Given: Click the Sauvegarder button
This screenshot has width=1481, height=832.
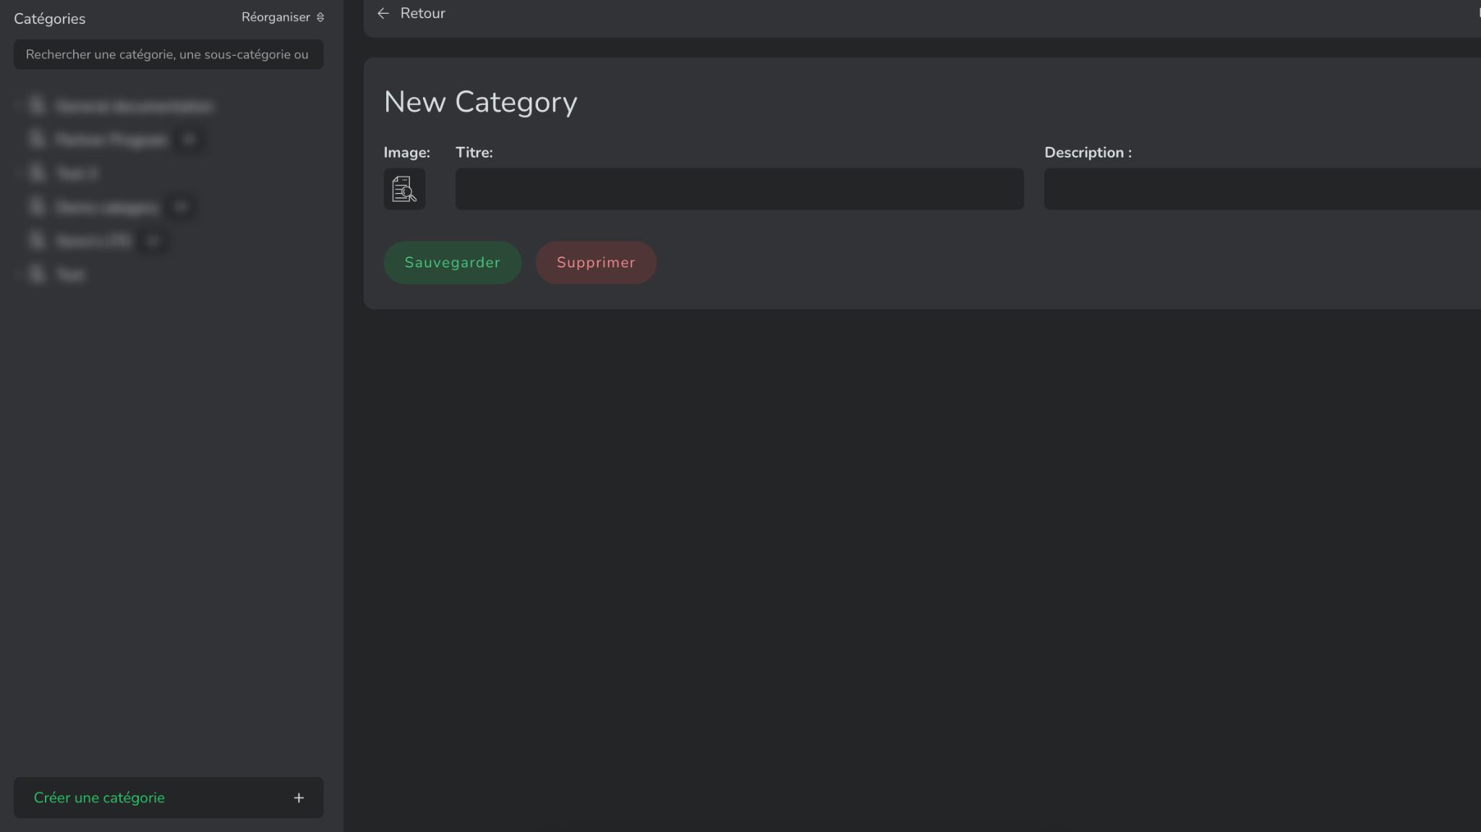Looking at the screenshot, I should pos(451,262).
